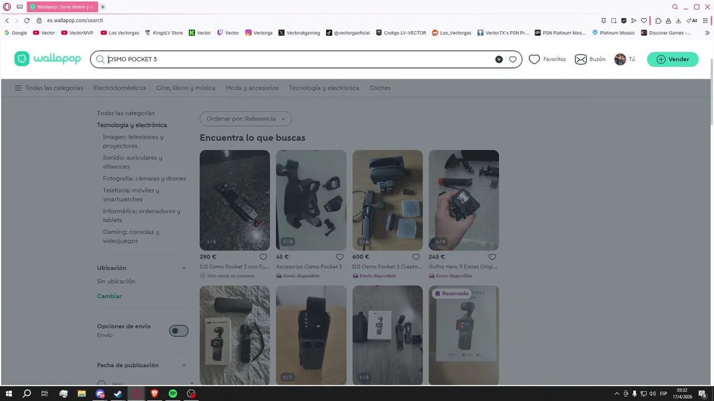Open browser downloads icon
Screen dimensions: 714x401
pyautogui.click(x=679, y=21)
